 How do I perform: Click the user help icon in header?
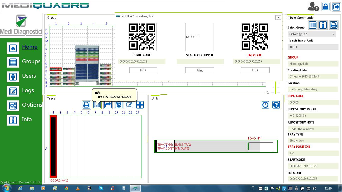pos(313,6)
